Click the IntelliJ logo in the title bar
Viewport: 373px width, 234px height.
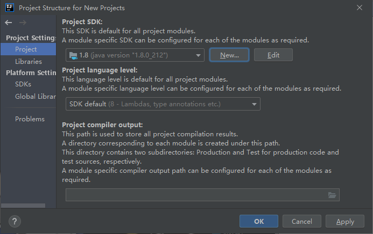9,8
